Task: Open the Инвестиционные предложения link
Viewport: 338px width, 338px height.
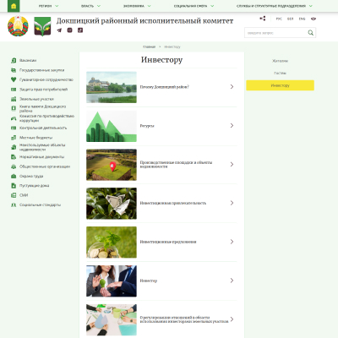Action: [x=168, y=242]
